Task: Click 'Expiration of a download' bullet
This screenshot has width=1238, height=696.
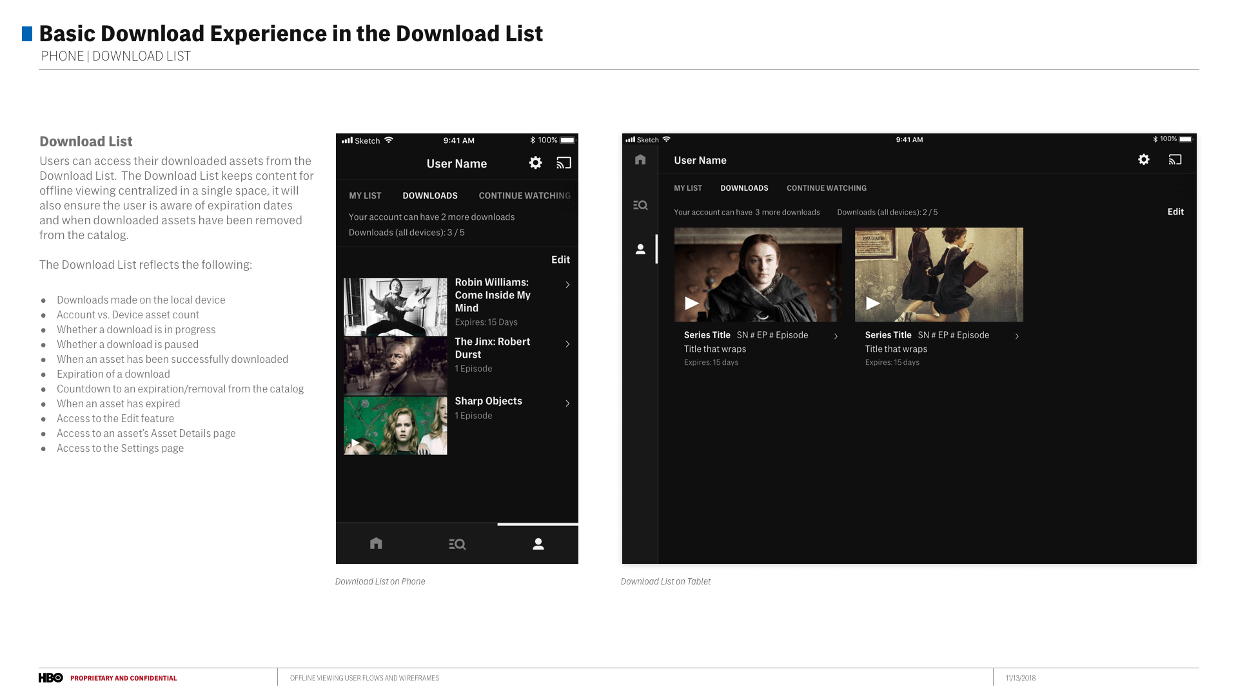Action: (x=113, y=374)
